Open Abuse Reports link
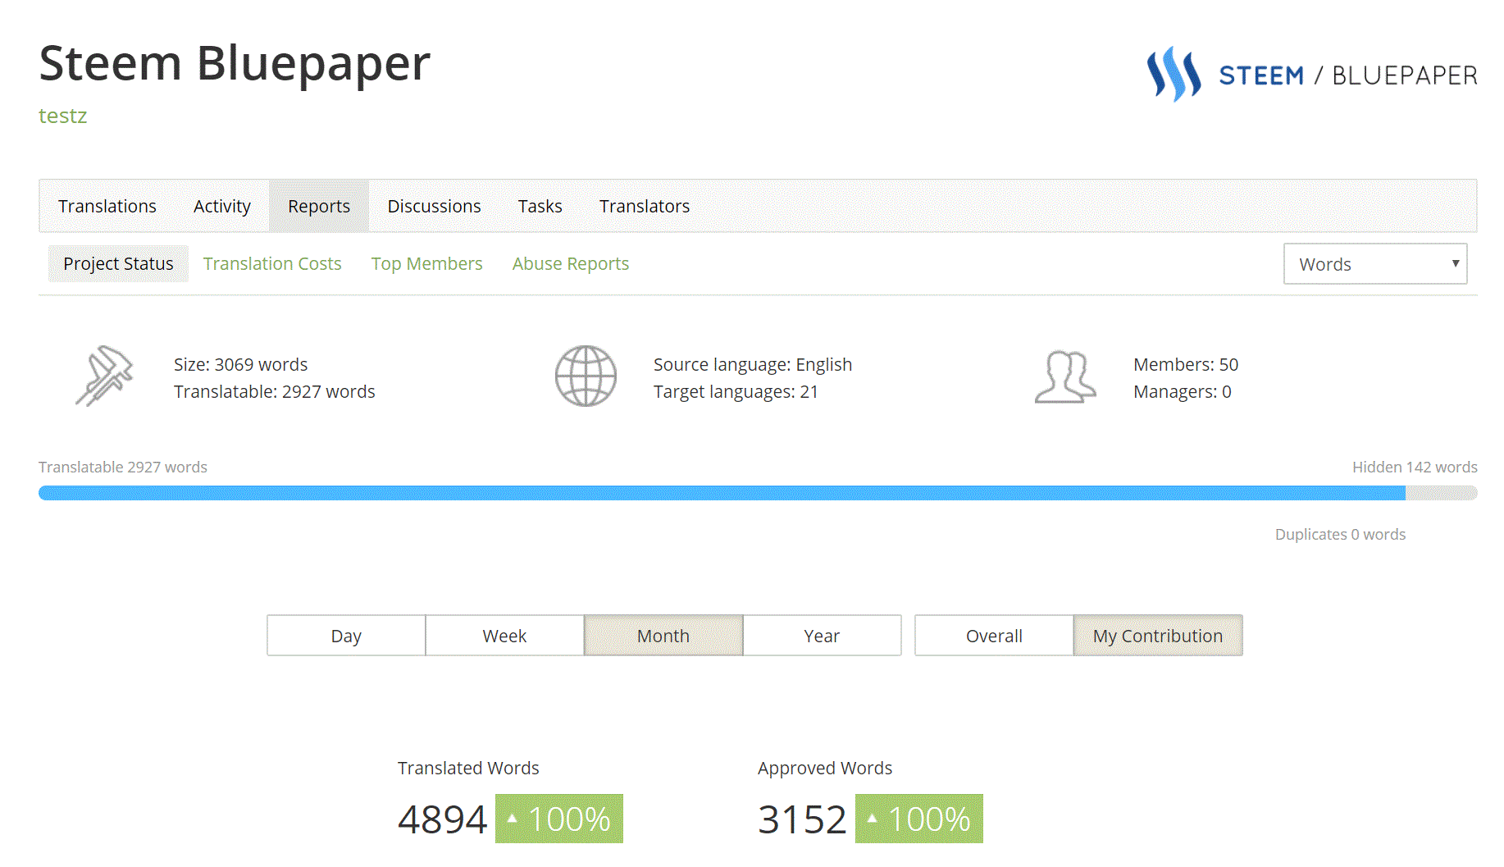The height and width of the screenshot is (867, 1504). click(571, 263)
